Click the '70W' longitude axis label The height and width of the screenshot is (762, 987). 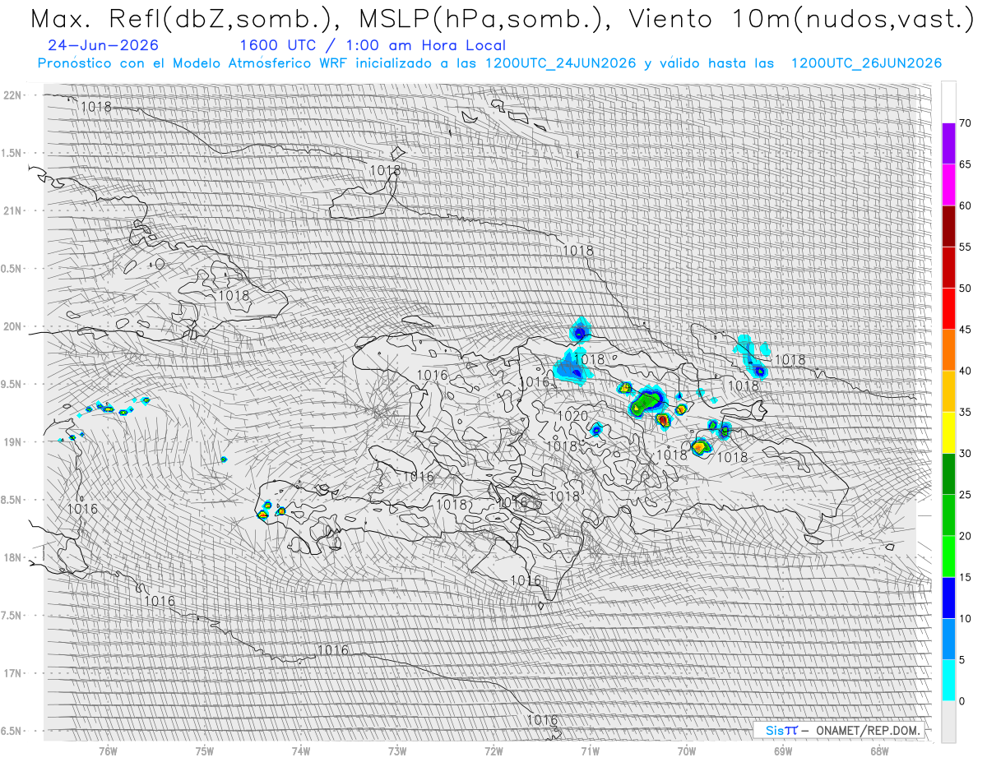(x=687, y=750)
